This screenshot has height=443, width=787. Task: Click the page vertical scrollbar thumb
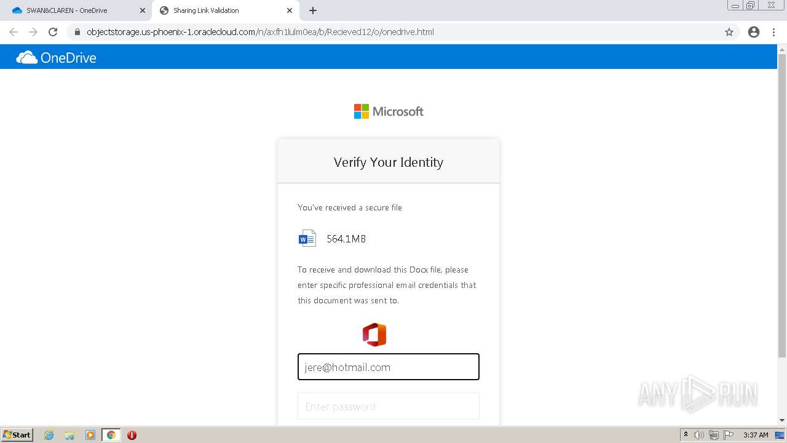[x=782, y=206]
